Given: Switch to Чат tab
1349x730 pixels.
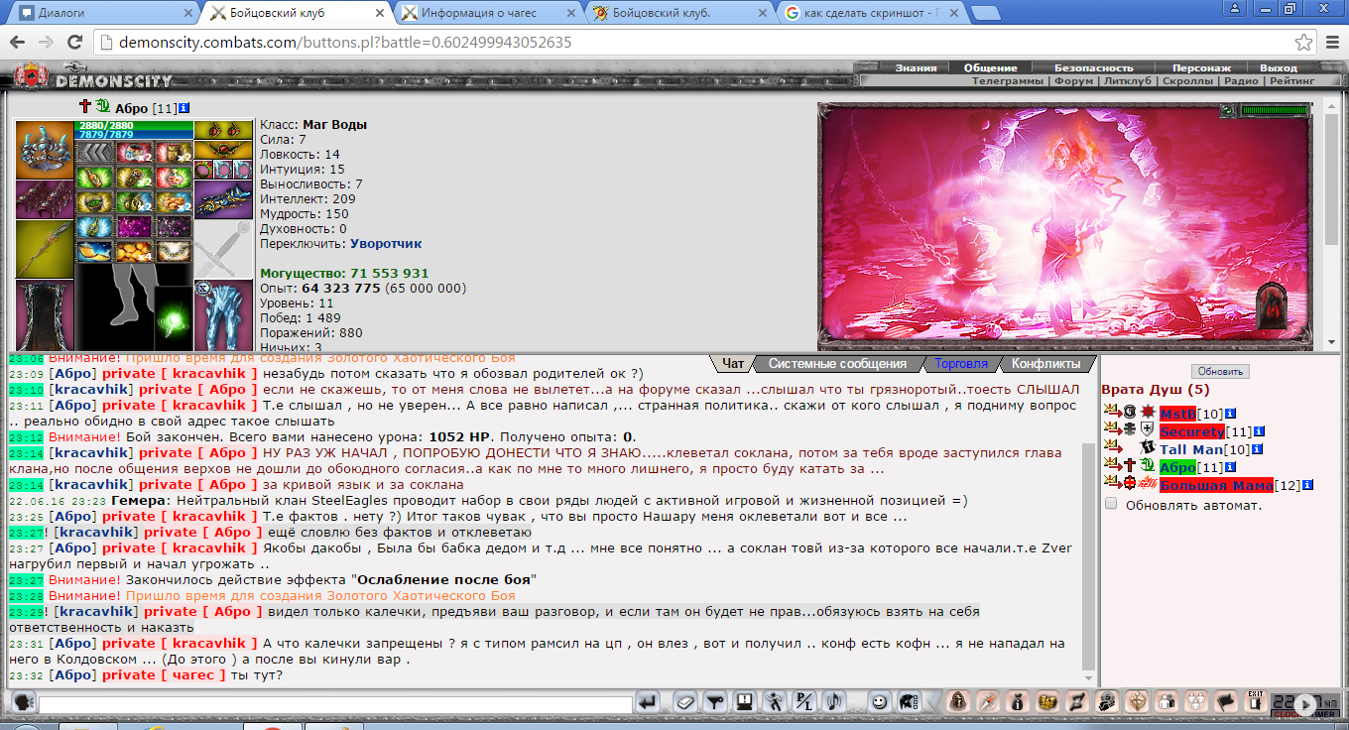Looking at the screenshot, I should 733,364.
